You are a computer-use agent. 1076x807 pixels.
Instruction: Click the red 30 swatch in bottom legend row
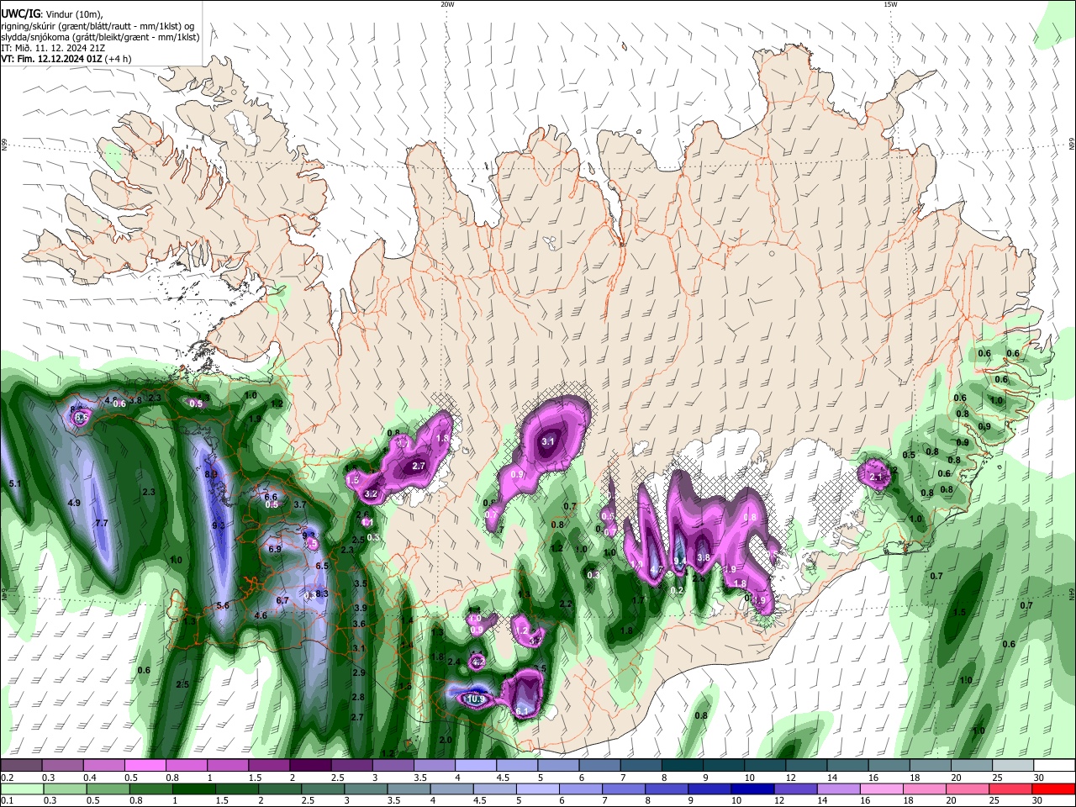click(1053, 789)
